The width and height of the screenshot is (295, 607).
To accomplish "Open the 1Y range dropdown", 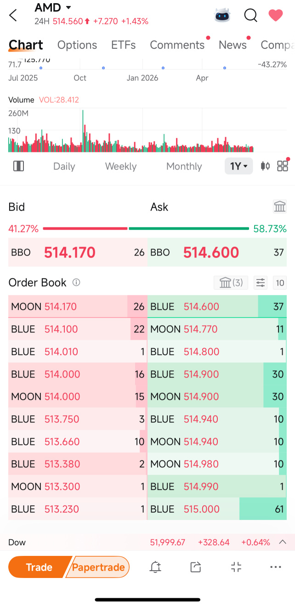I will point(239,166).
